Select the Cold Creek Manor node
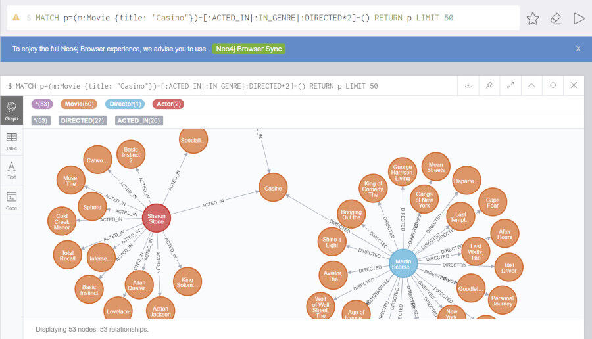This screenshot has height=339, width=592. point(62,221)
